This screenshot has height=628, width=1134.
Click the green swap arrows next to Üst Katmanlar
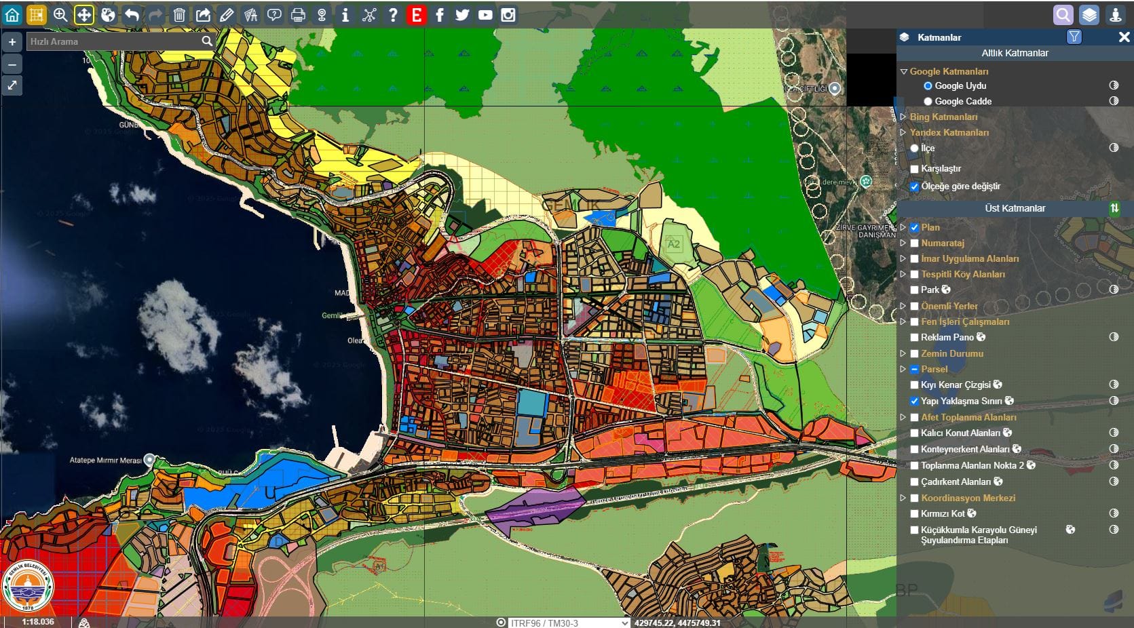click(x=1114, y=208)
